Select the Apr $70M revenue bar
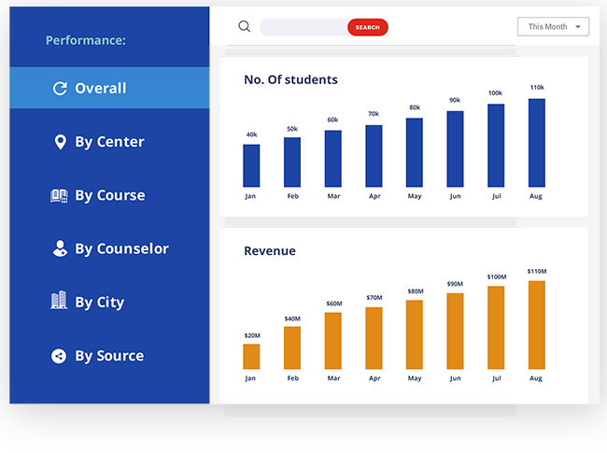Viewport: 607px width, 453px height. 374,338
